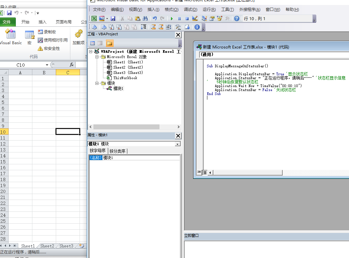Open 编辑(E) menu
Screen dimensions: 349x258
[117, 10]
